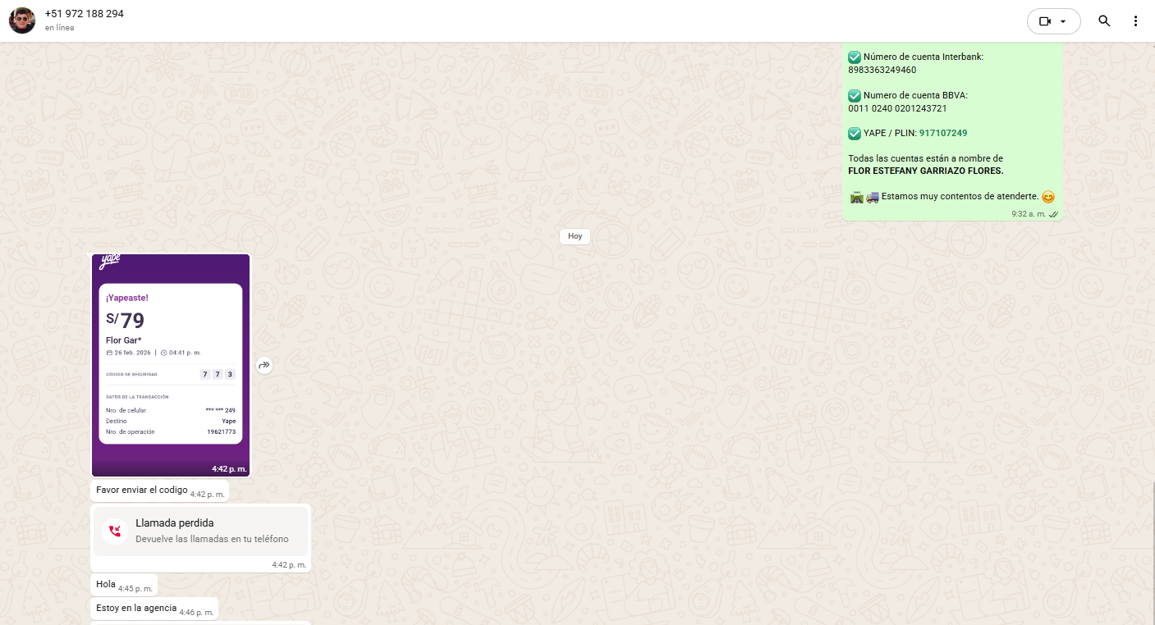Start a video call with camera icon
Viewport: 1155px width, 625px height.
[1044, 21]
